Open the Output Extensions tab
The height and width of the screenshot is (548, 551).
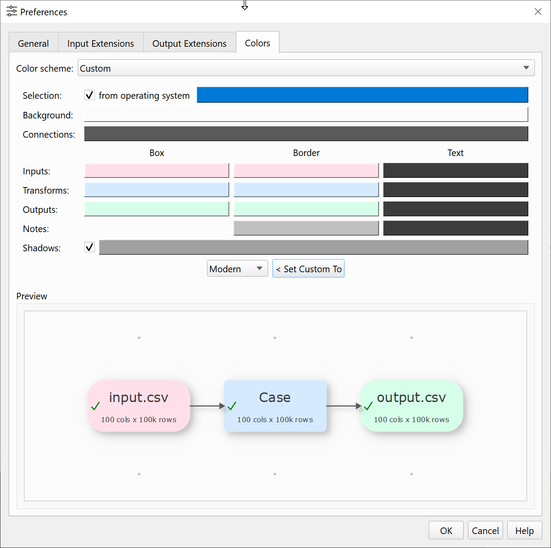coord(189,44)
